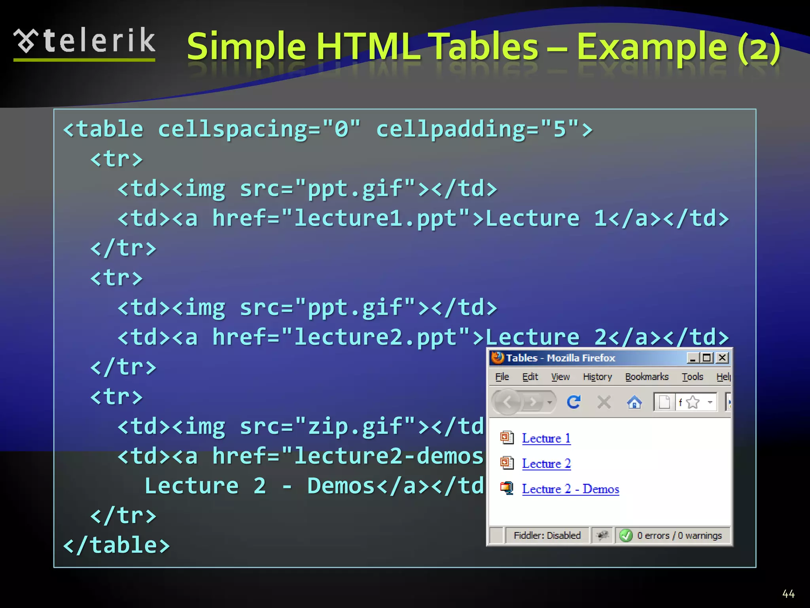Click the href="lecture1.ppt" code line
The width and height of the screenshot is (810, 608).
423,218
